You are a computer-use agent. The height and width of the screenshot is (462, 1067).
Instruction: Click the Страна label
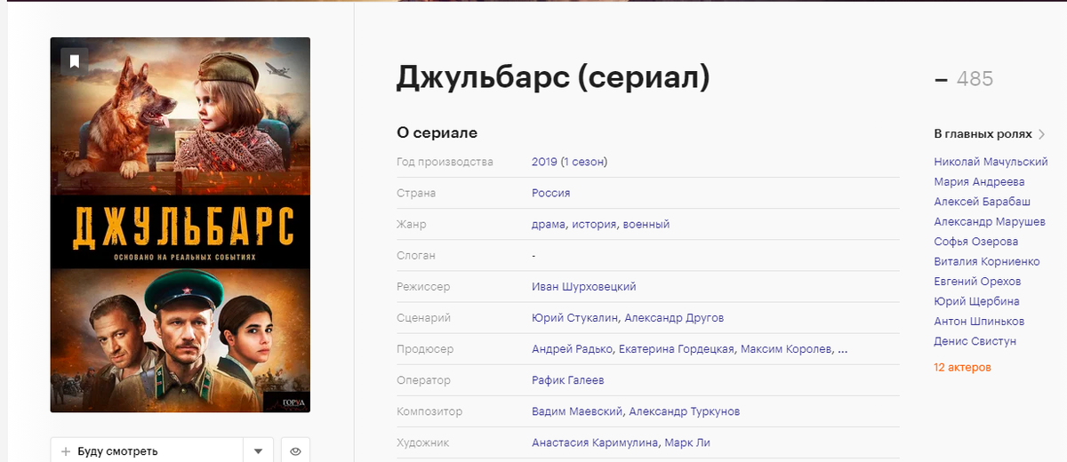[416, 193]
